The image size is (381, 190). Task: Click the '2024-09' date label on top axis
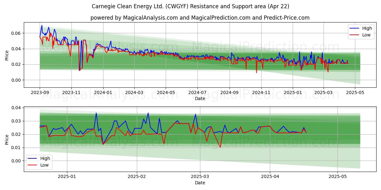click(230, 93)
